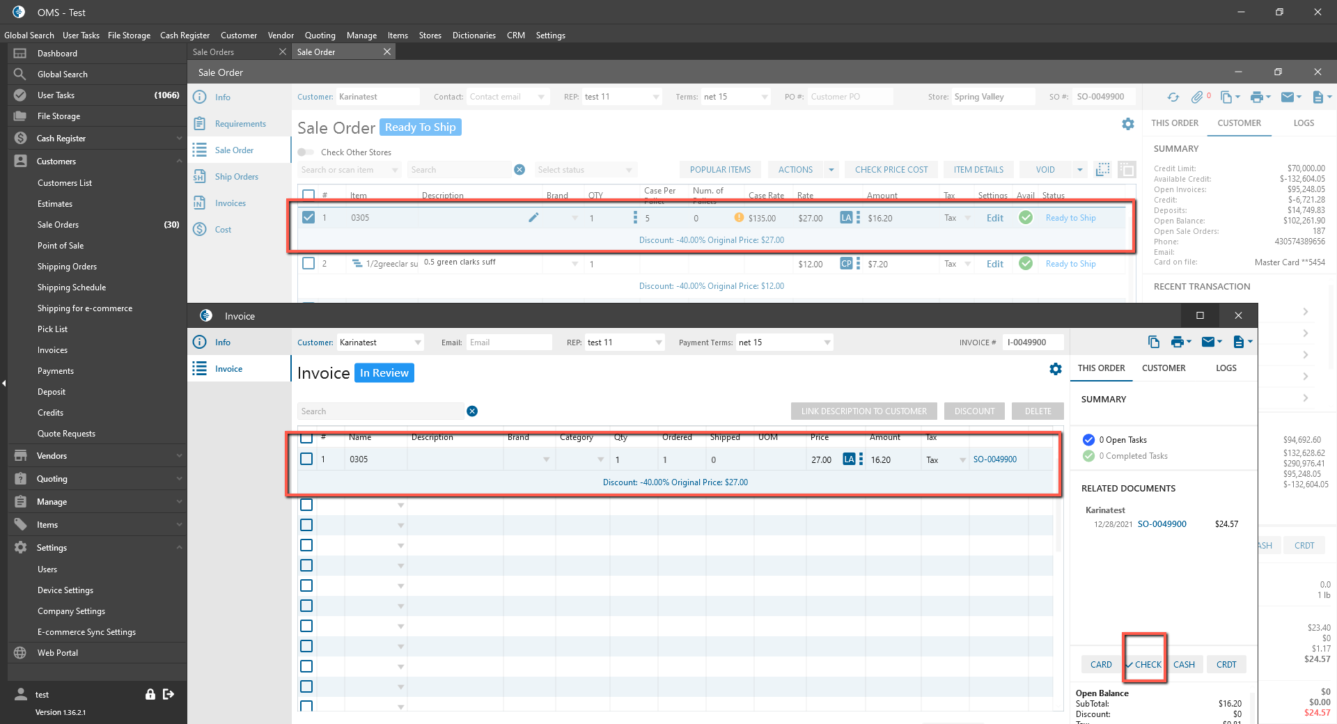
Task: Open Invoice grid settings gear
Action: tap(1056, 369)
